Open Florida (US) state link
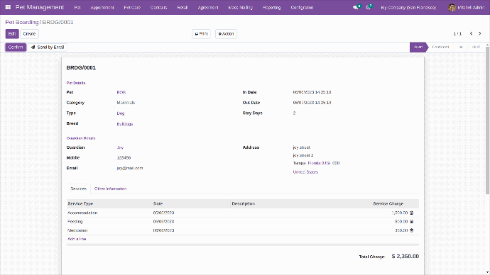The image size is (490, 275). (x=319, y=163)
